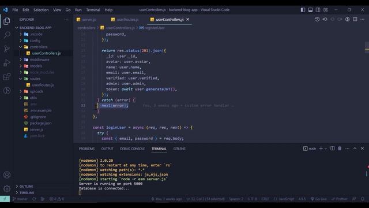Switch to the PROBLEMS panel tab
369x208 pixels.
pos(86,148)
